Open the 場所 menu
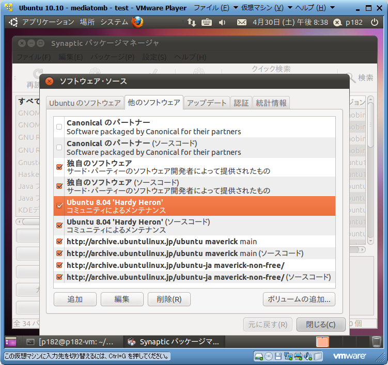Viewport: 388px width, 365px height. click(87, 22)
